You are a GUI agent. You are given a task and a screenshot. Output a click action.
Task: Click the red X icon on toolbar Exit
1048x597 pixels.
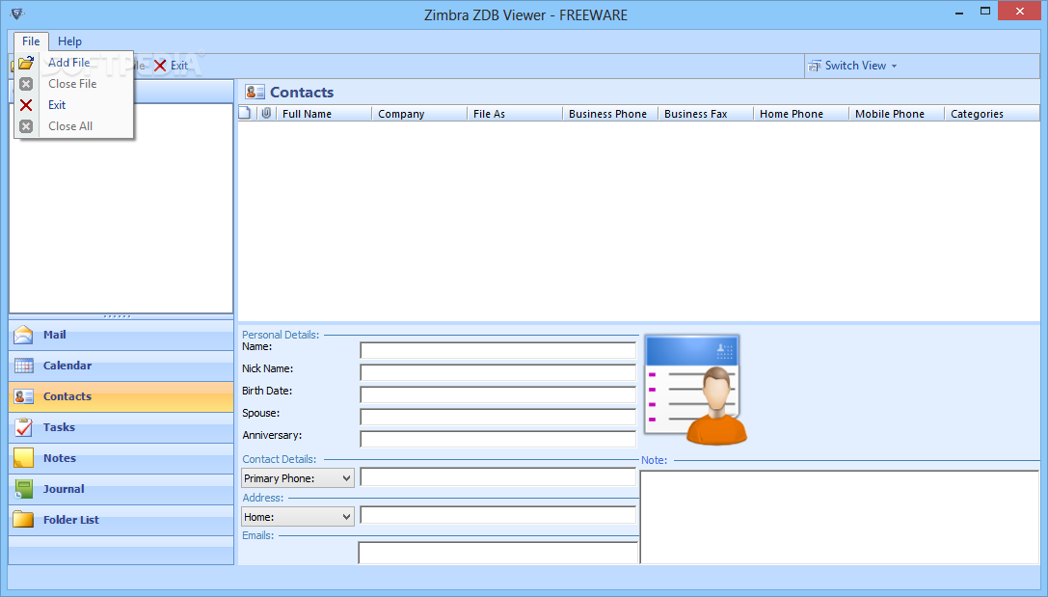(x=160, y=66)
